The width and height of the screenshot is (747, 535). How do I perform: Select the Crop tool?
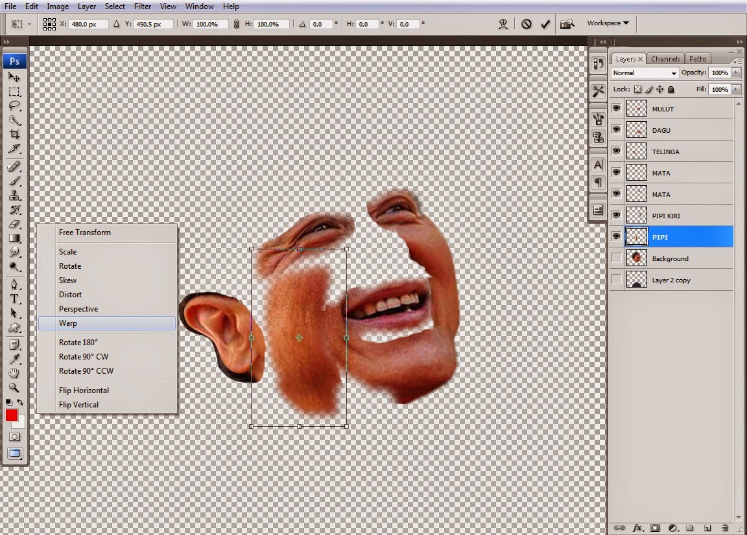[14, 134]
